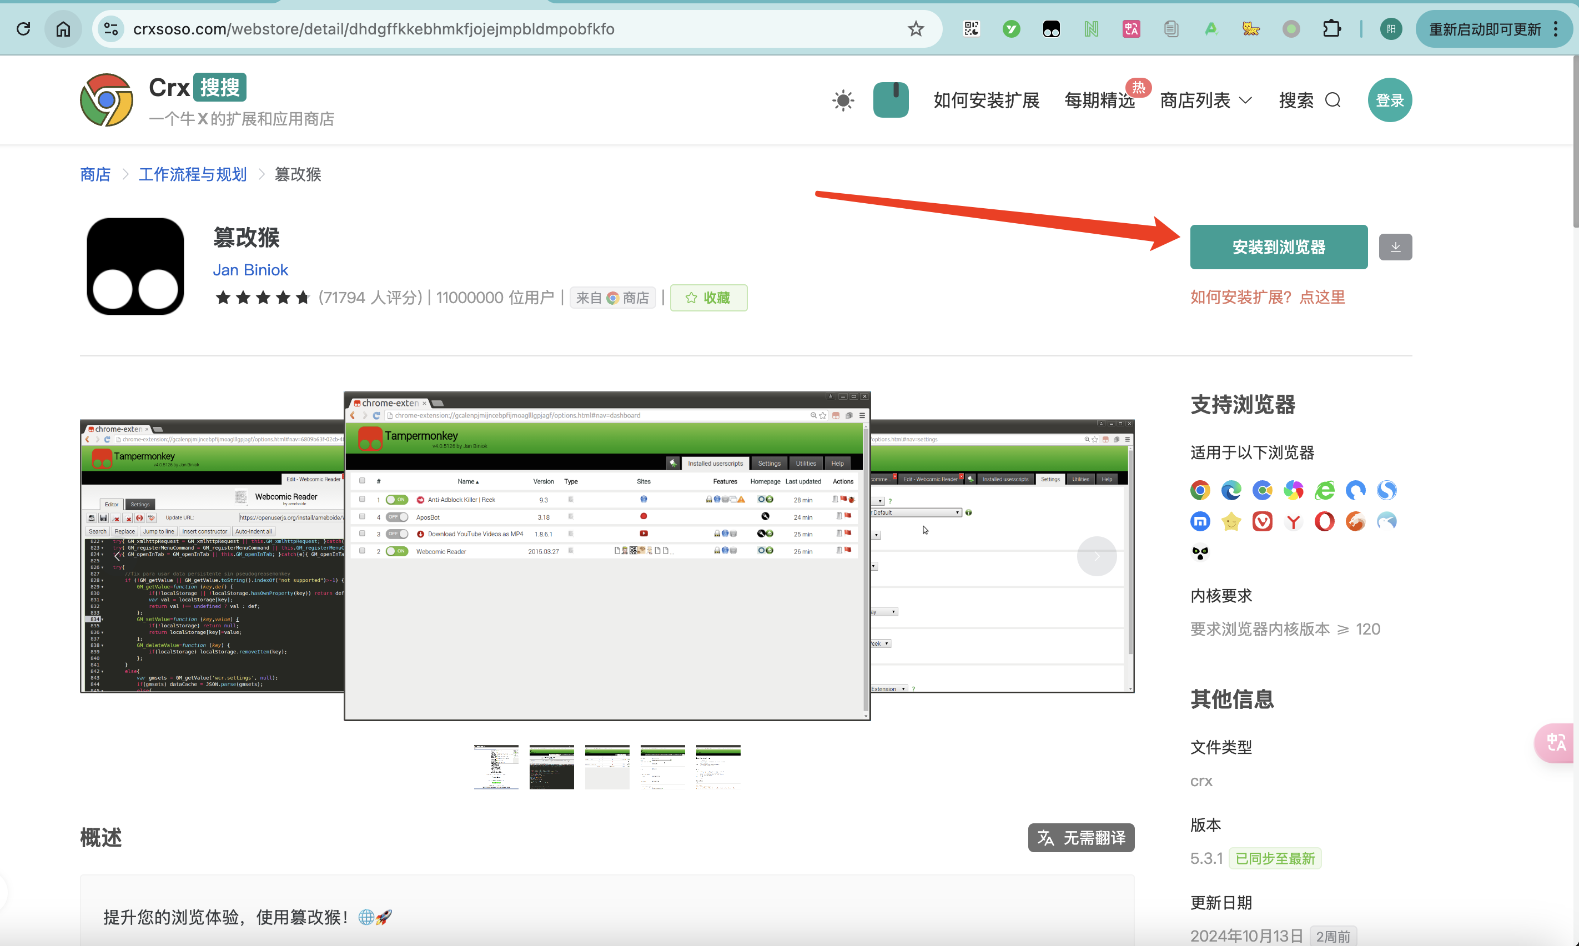This screenshot has height=946, width=1579.
Task: Open the Tampermonkey extension toolbar icon
Action: [1051, 29]
